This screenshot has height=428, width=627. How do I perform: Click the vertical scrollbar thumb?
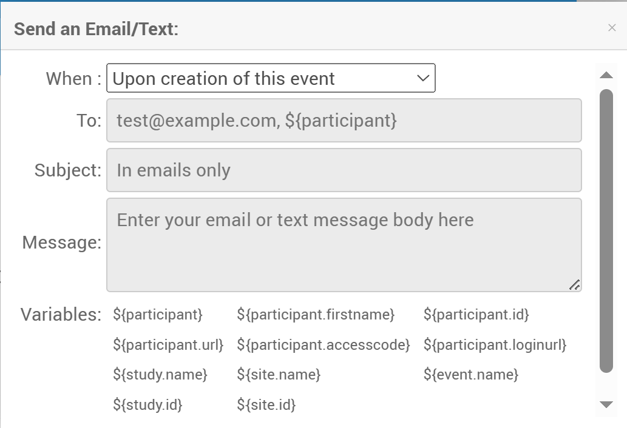(x=606, y=230)
